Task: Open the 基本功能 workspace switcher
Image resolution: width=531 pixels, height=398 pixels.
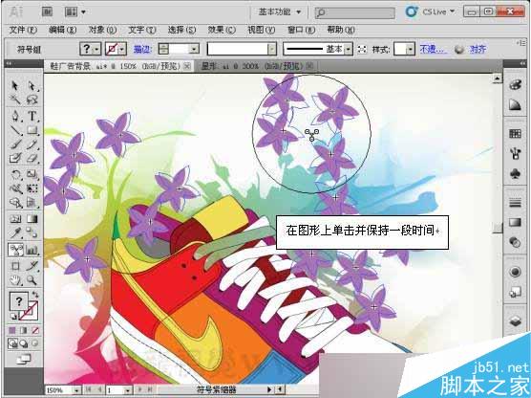Action: pos(280,12)
